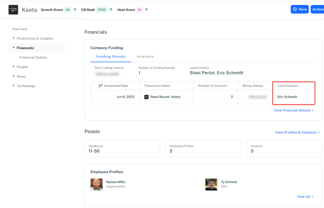Select the Funding Rounds tab
The width and height of the screenshot is (324, 208).
coord(111,56)
